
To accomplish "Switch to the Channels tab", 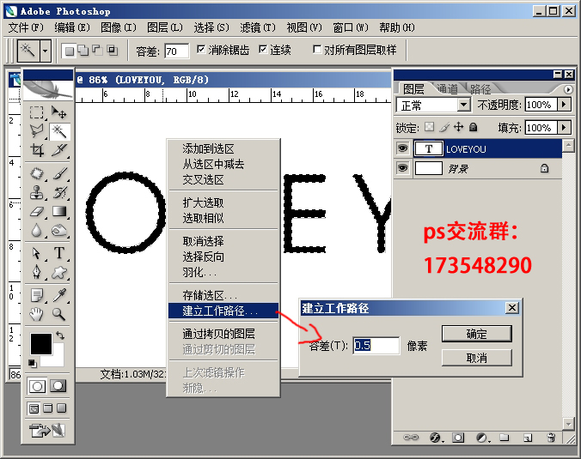I will click(x=447, y=89).
